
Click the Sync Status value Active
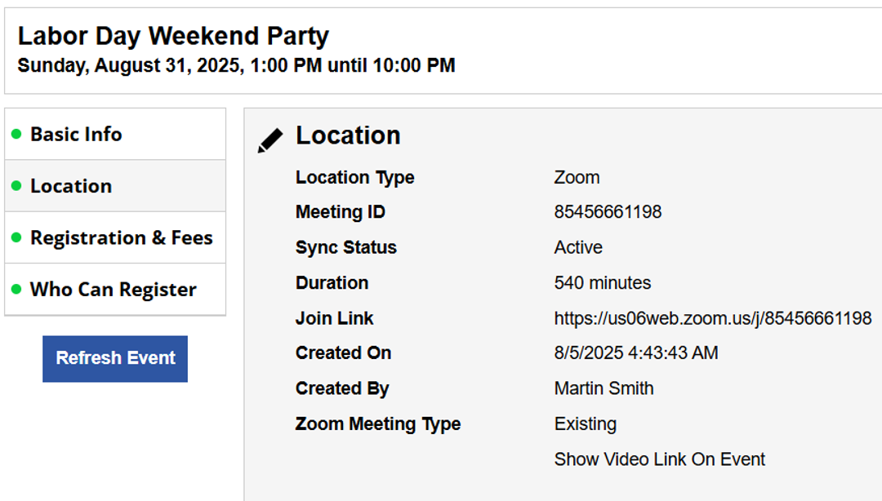[x=578, y=247]
